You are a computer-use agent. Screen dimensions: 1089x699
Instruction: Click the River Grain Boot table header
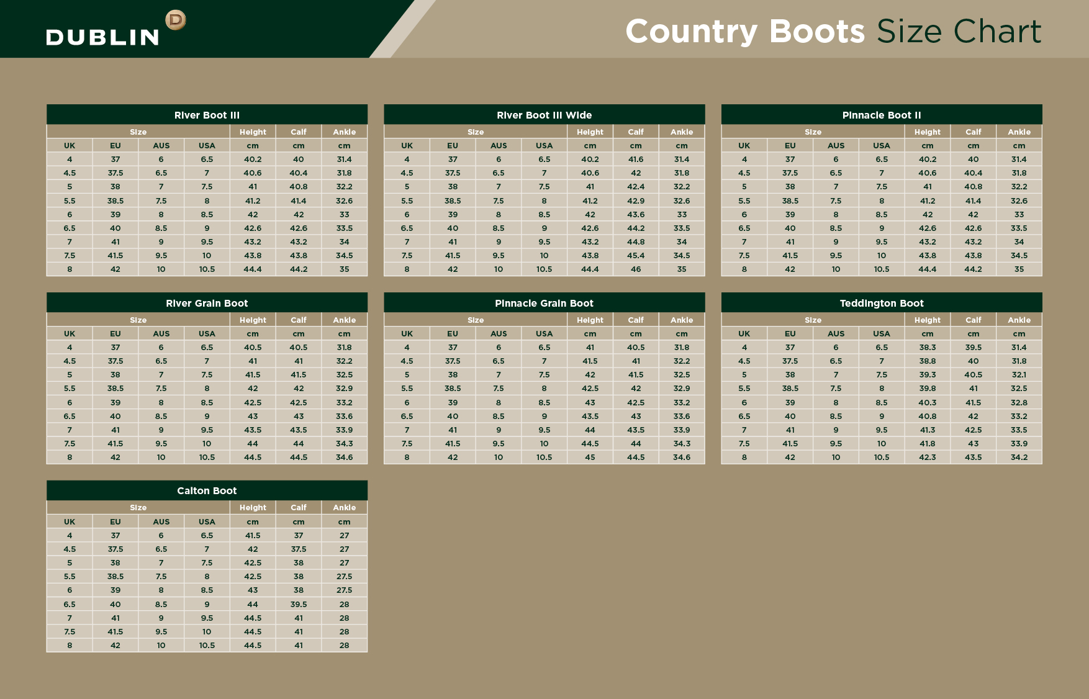coord(207,303)
